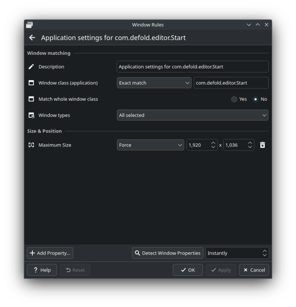Click the Add Property button
This screenshot has height=307, width=296.
(x=50, y=253)
